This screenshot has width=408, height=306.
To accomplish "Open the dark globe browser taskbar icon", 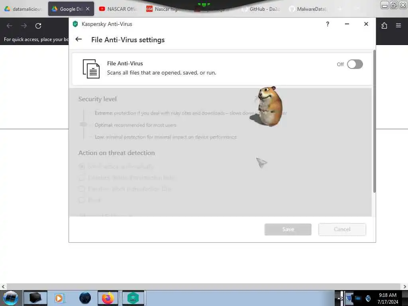I will click(85, 298).
